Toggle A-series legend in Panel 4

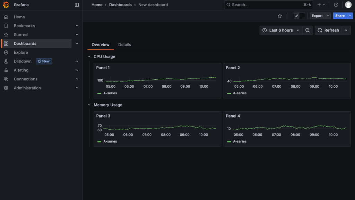tap(240, 141)
